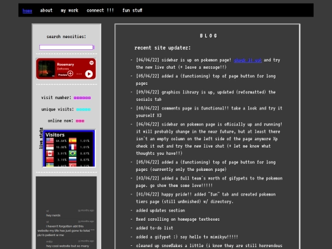
Task: Open the Rosemary song title link
Action: tap(65, 65)
